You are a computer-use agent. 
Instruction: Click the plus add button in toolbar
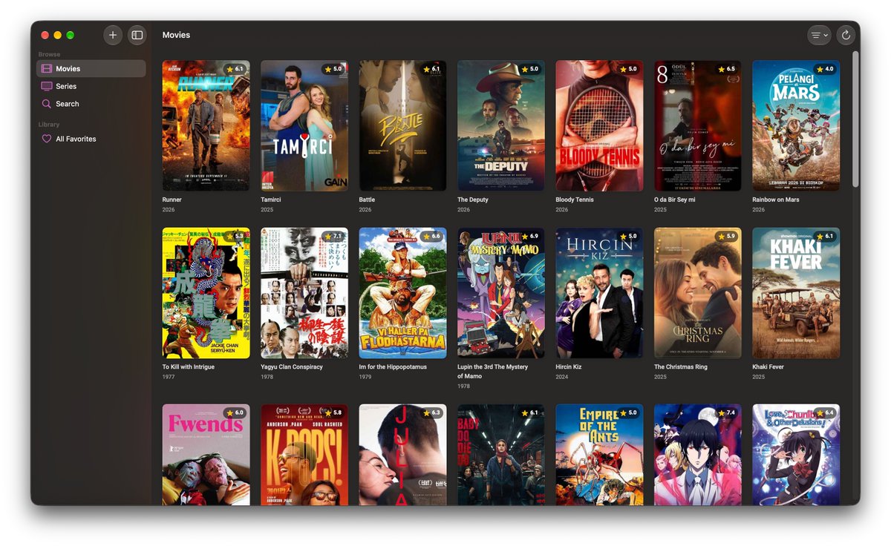[113, 35]
